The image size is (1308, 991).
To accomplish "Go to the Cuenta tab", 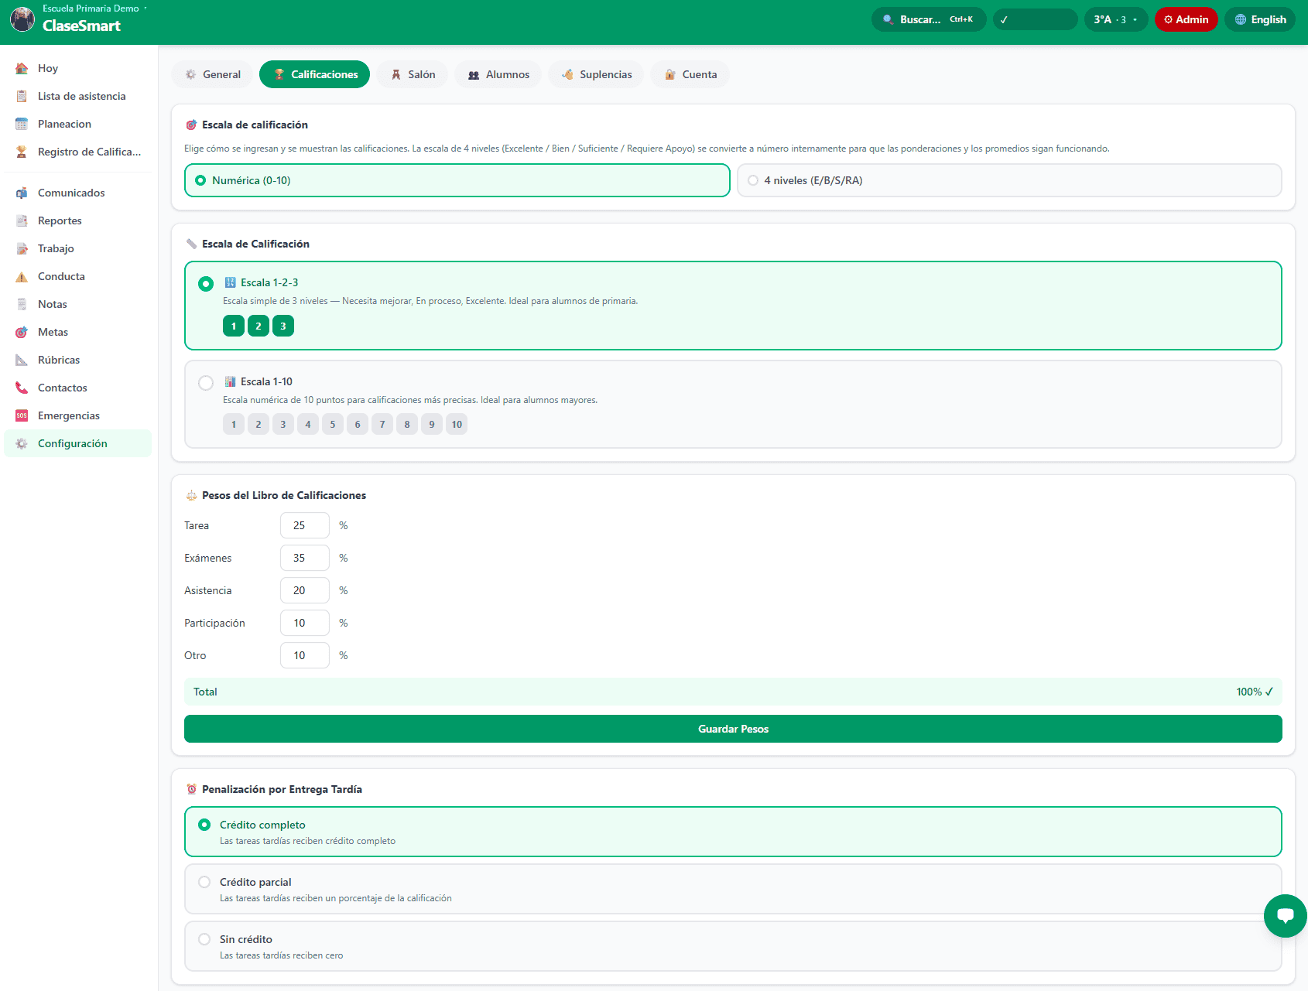I will click(690, 74).
